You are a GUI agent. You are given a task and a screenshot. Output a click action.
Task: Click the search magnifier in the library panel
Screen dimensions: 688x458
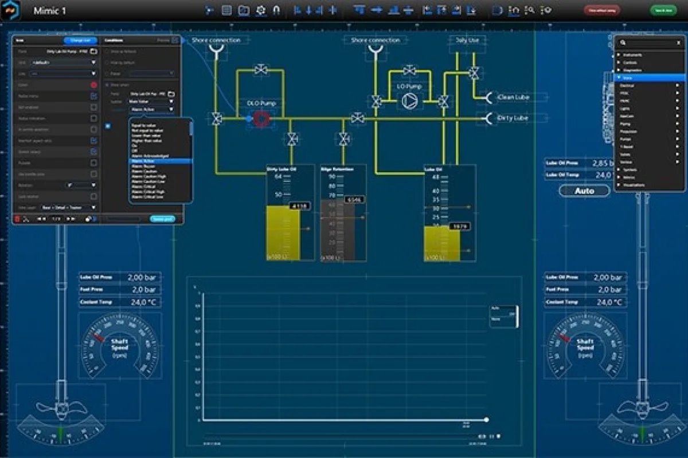point(623,42)
